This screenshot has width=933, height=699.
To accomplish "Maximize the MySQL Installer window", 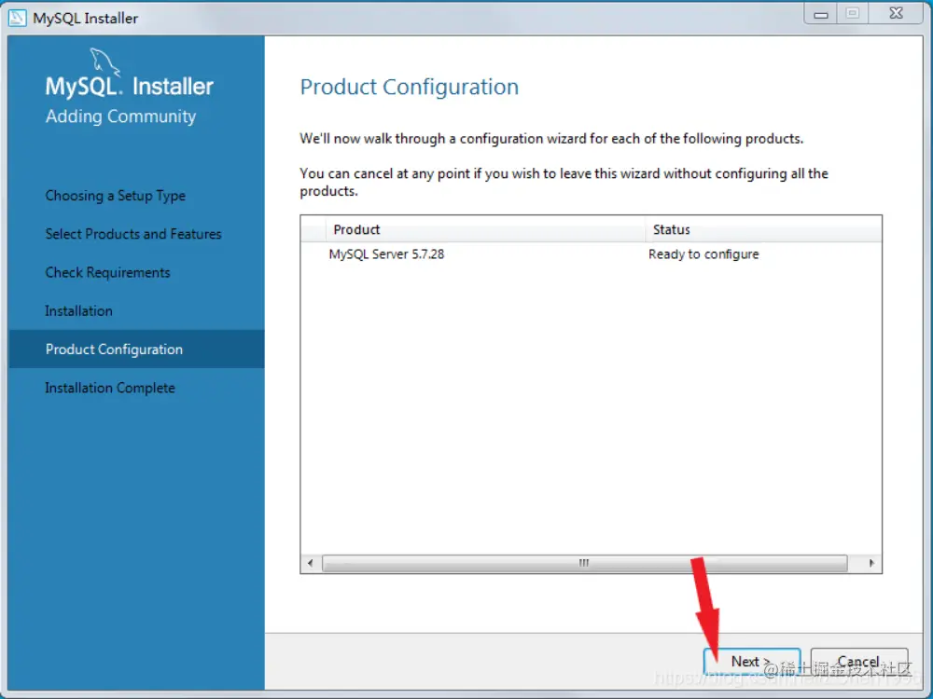I will 853,13.
